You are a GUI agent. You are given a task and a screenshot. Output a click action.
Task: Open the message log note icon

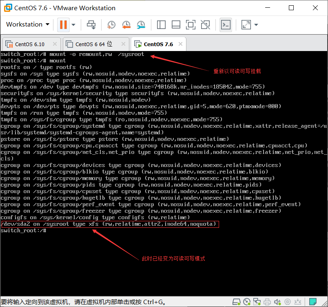point(313,302)
